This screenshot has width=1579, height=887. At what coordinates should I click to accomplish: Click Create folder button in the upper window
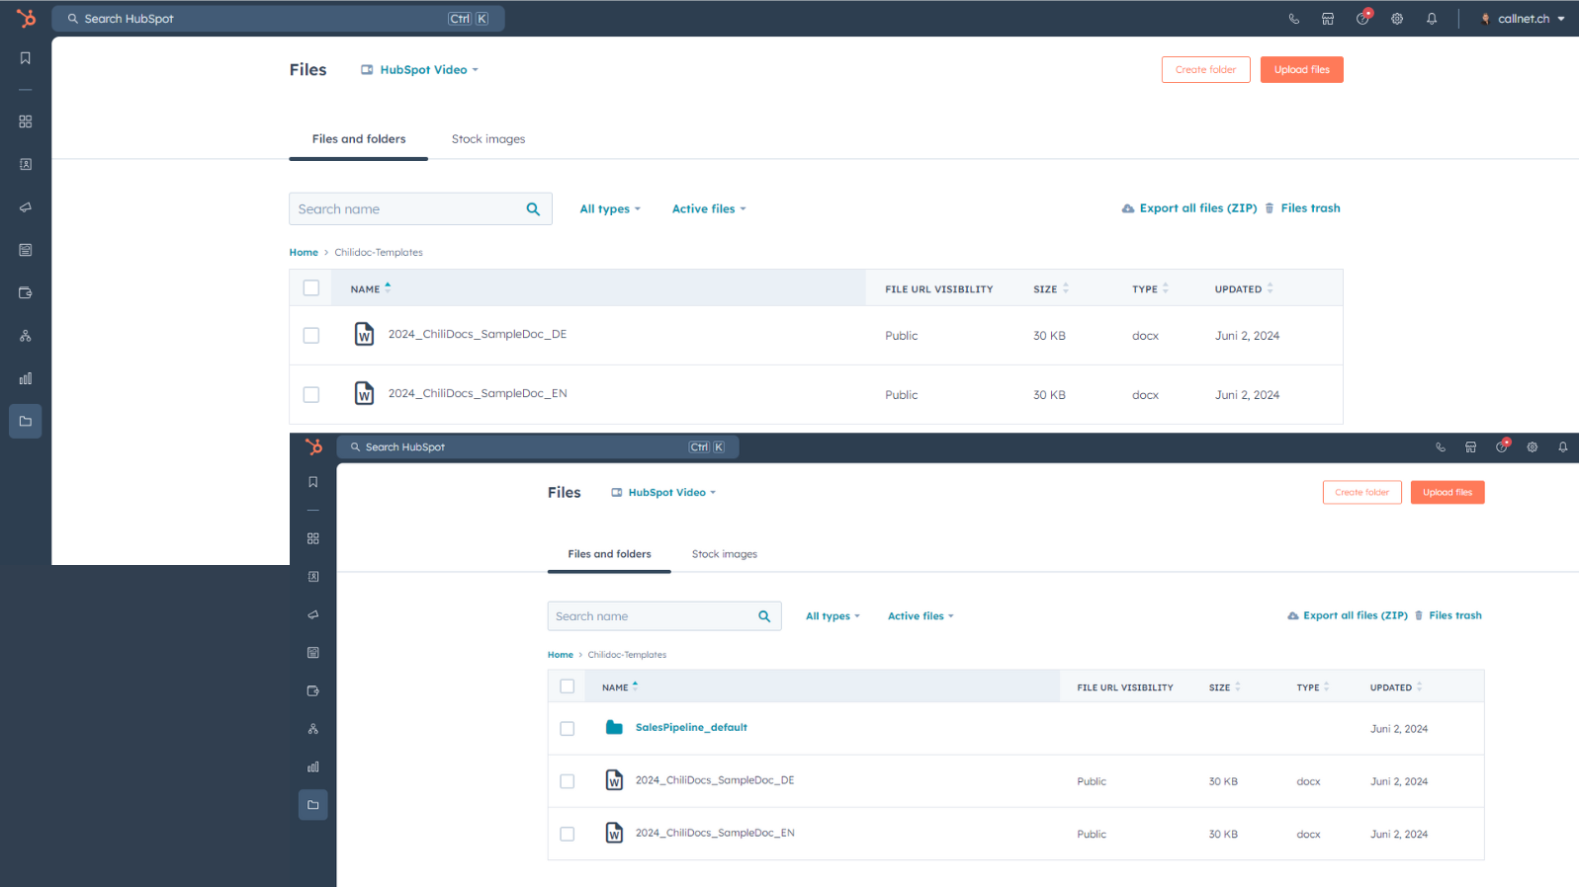[x=1206, y=70]
